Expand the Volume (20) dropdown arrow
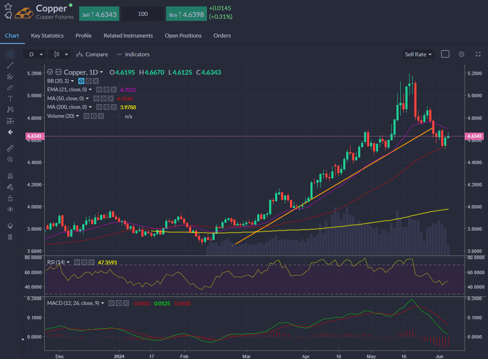The height and width of the screenshot is (359, 488). coord(78,116)
